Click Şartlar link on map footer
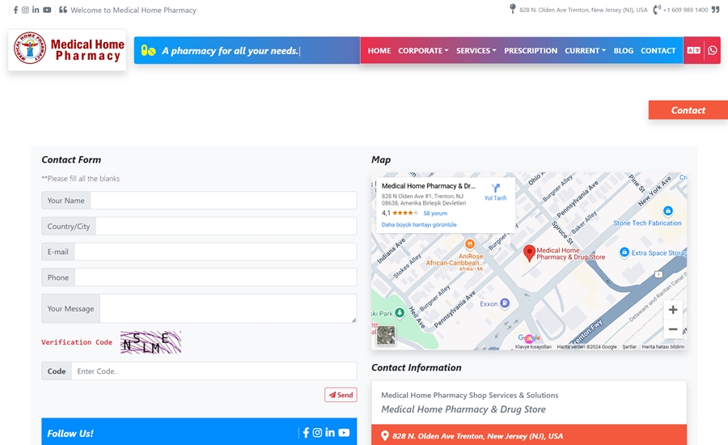Image resolution: width=728 pixels, height=445 pixels. tap(629, 346)
